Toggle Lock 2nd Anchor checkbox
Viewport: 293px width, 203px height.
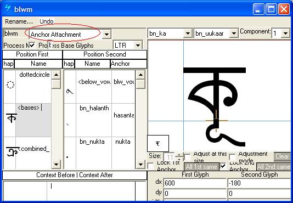coord(223,166)
